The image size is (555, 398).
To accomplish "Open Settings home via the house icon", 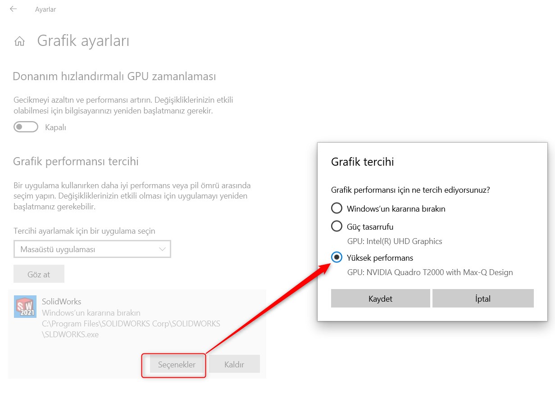I will point(19,41).
